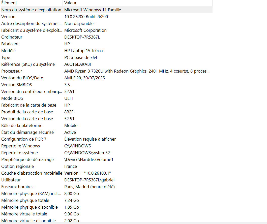Click the 'Version = "10.0.26100.1"' value
267x224 pixels.
(x=87, y=173)
